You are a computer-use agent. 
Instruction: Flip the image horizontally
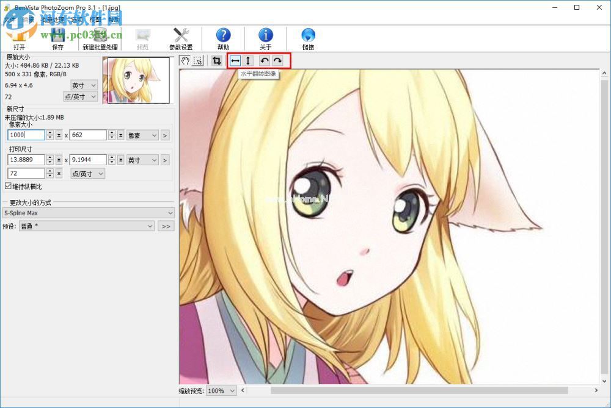tap(235, 60)
